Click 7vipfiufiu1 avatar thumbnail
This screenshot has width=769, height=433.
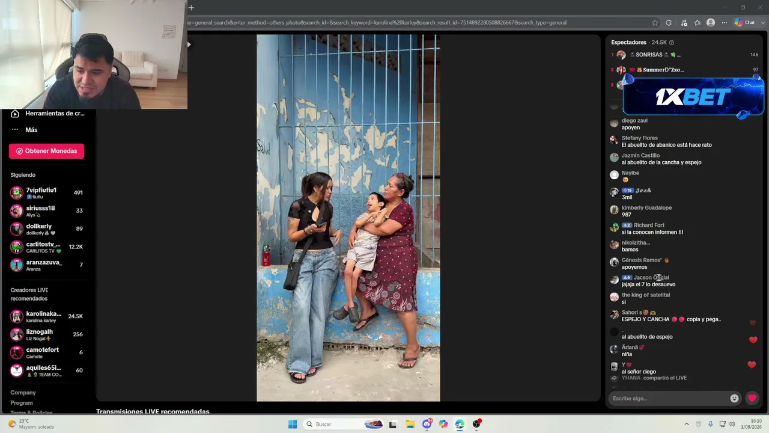[17, 193]
